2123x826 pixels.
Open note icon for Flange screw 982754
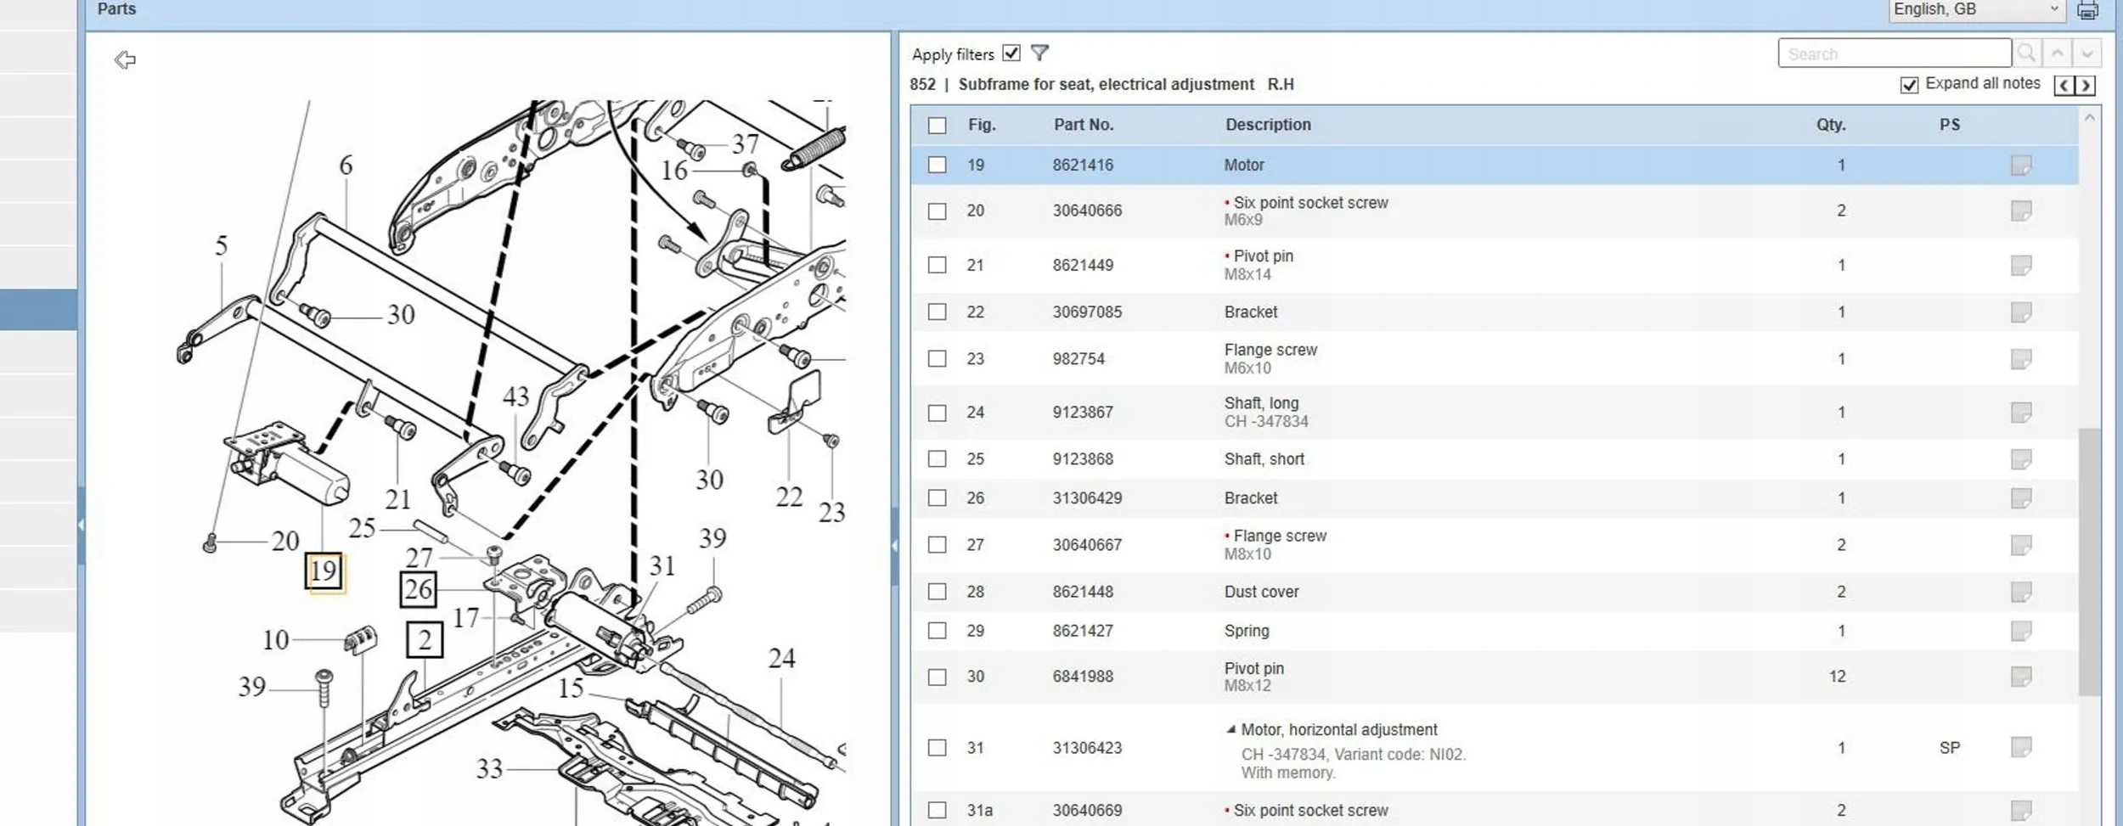[2020, 358]
